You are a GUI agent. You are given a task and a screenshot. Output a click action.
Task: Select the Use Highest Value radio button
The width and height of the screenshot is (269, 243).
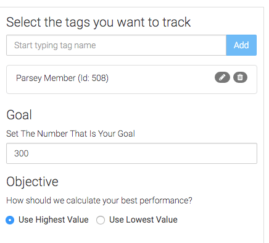coord(10,220)
